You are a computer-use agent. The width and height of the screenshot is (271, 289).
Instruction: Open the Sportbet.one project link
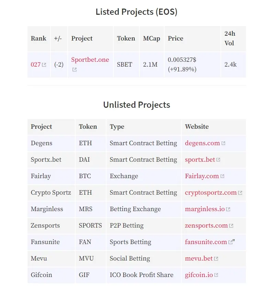click(90, 60)
